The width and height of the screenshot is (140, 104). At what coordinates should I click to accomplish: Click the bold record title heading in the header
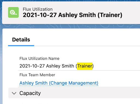click(x=72, y=15)
